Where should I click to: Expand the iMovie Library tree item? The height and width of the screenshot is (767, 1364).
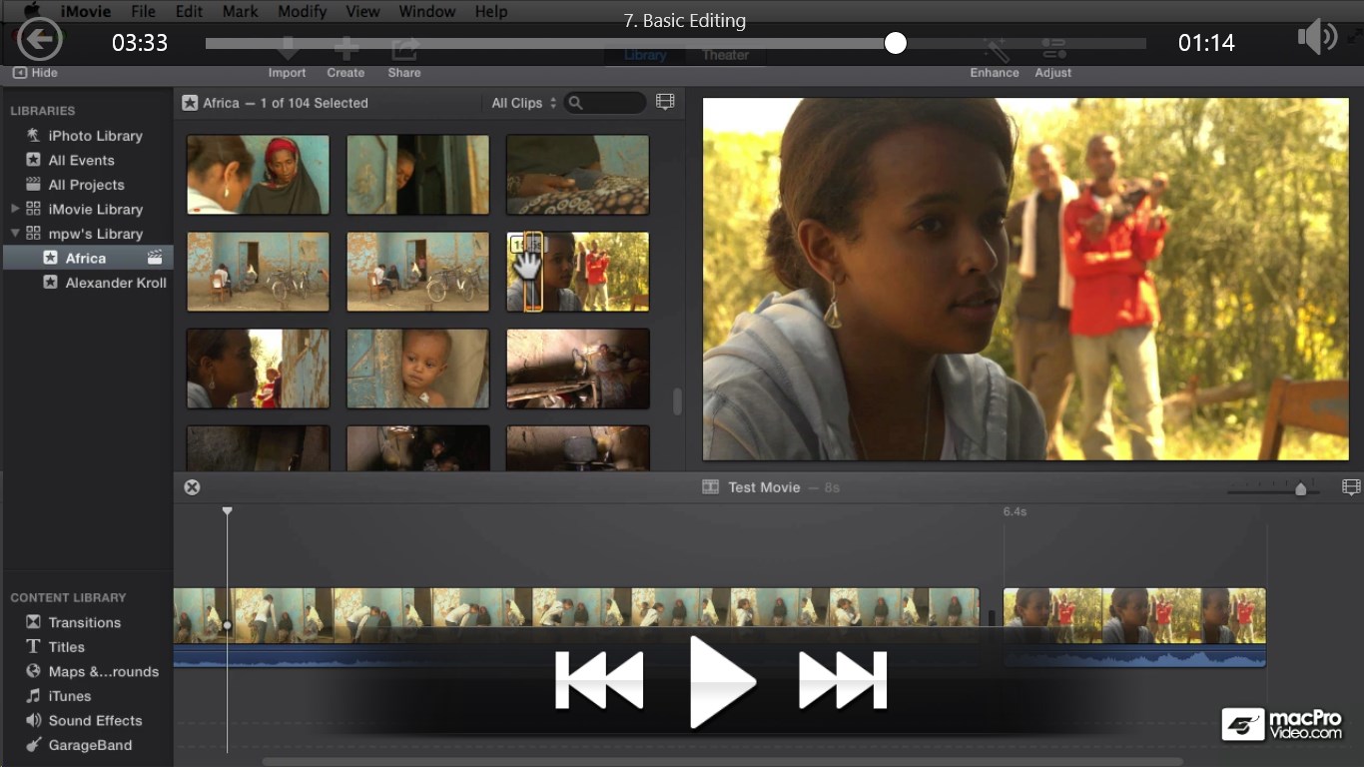[15, 209]
